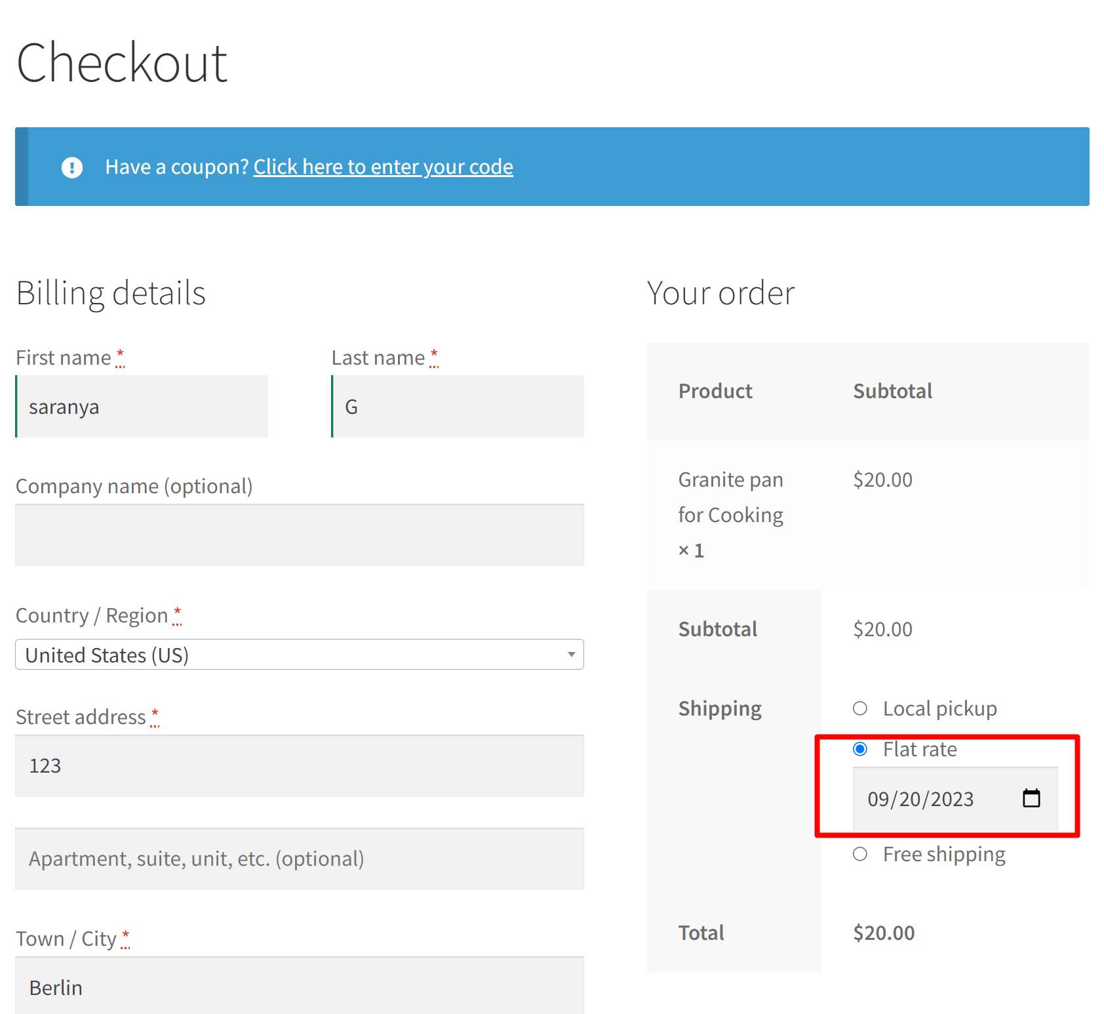
Task: Choose Local pickup as shipping method
Action: [x=859, y=708]
